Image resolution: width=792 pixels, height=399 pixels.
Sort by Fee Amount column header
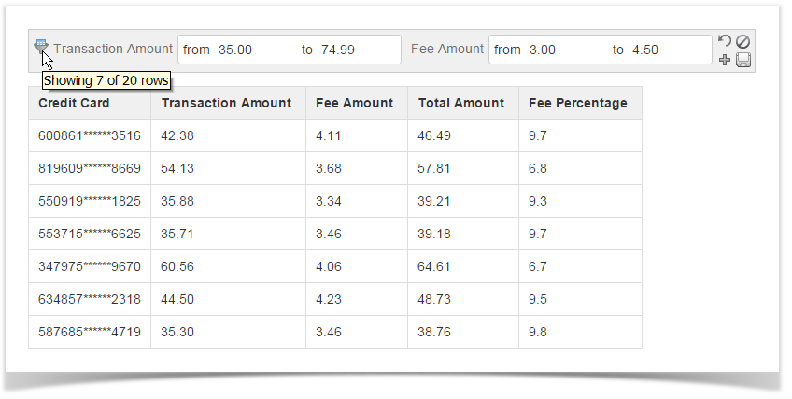click(354, 103)
